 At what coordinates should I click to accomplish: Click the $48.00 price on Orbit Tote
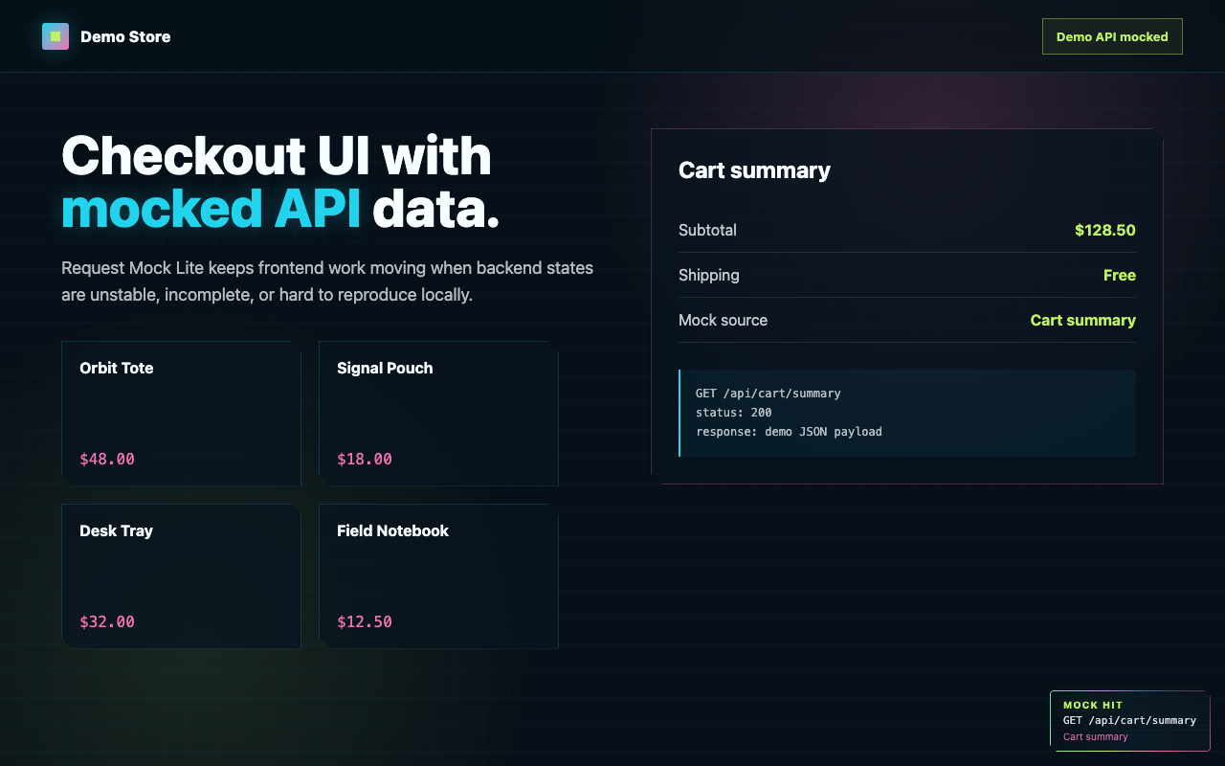pyautogui.click(x=107, y=459)
